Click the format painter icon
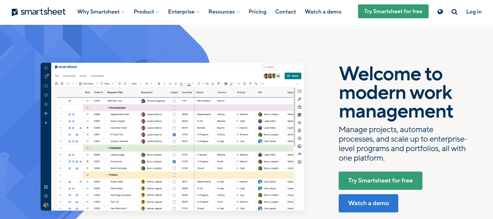Image resolution: width=493 pixels, height=219 pixels. [218, 84]
